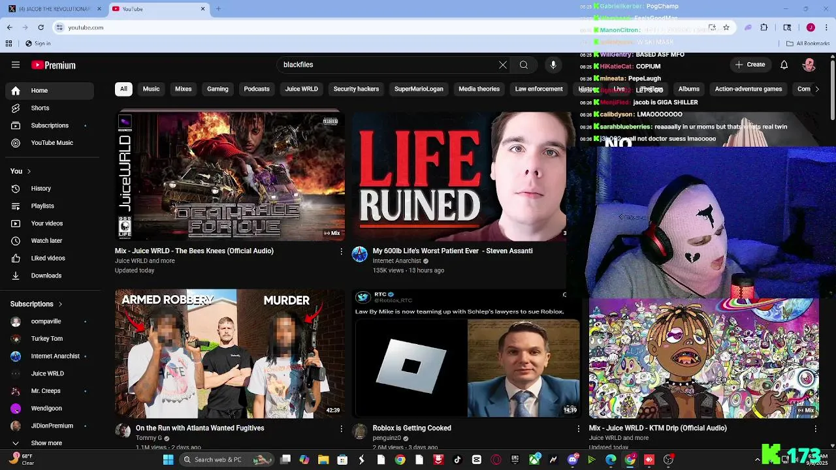Open Subscriptions in the sidebar
Screen dimensions: 836x470
50,125
